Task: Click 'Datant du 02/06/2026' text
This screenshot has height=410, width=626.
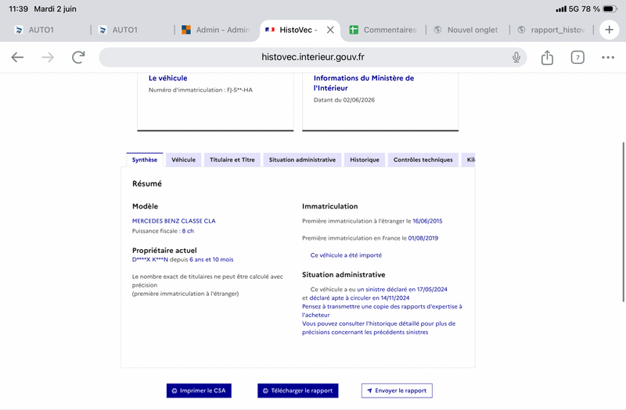Action: click(x=344, y=100)
